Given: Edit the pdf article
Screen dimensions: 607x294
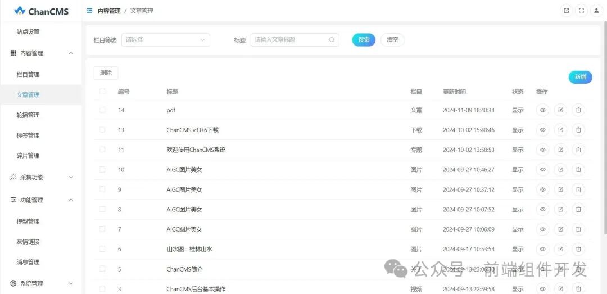Looking at the screenshot, I should [x=560, y=110].
